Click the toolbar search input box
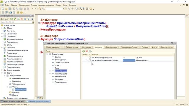 (x=54, y=9)
